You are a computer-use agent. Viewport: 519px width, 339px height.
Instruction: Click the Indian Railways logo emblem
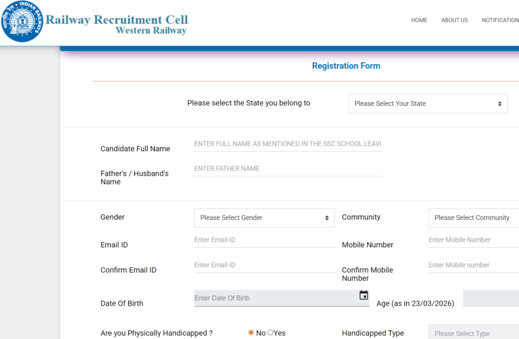22,21
